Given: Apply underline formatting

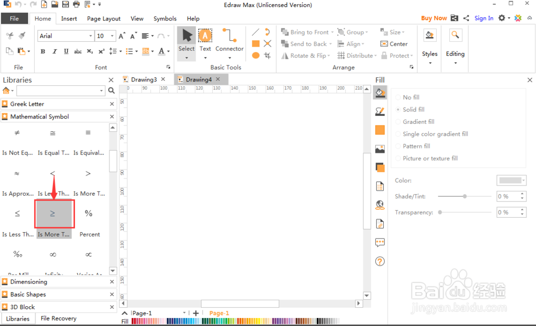Looking at the screenshot, I should click(66, 51).
